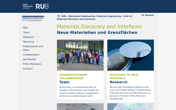Select Research in the sidebar menu
This screenshot has height=110, width=176.
coord(29,37)
